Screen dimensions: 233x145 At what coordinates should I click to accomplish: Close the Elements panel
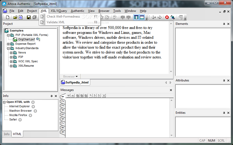228,24
